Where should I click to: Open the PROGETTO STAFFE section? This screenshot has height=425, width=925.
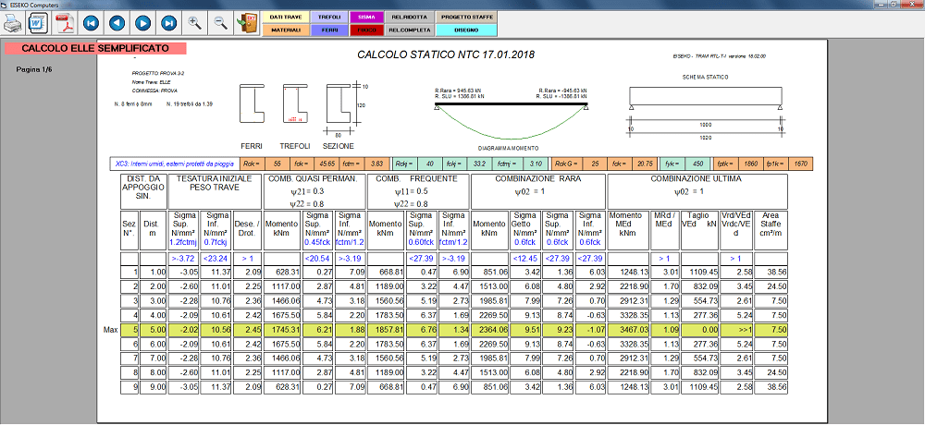(x=466, y=18)
